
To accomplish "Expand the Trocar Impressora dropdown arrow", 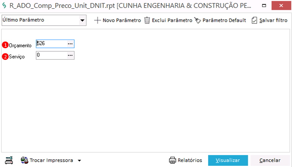I will click(79, 161).
